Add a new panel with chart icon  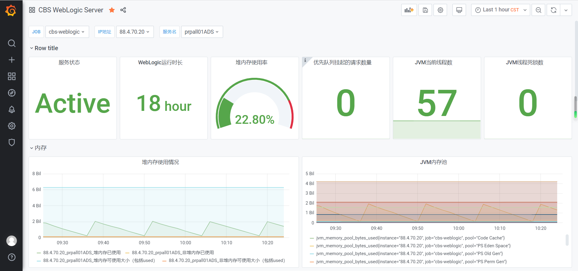pos(409,10)
